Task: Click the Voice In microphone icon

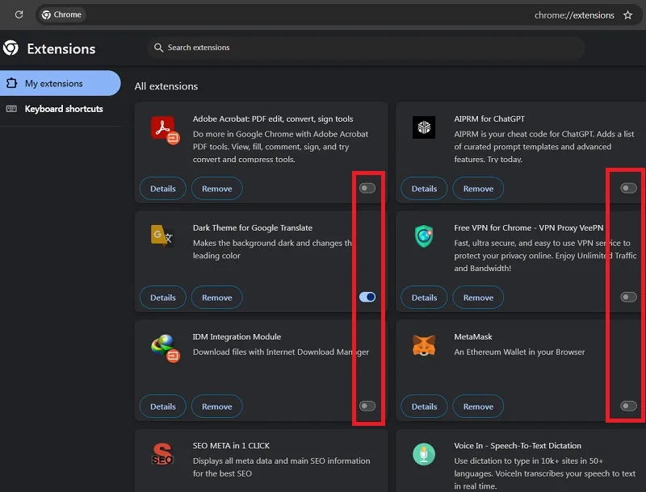Action: (x=423, y=454)
